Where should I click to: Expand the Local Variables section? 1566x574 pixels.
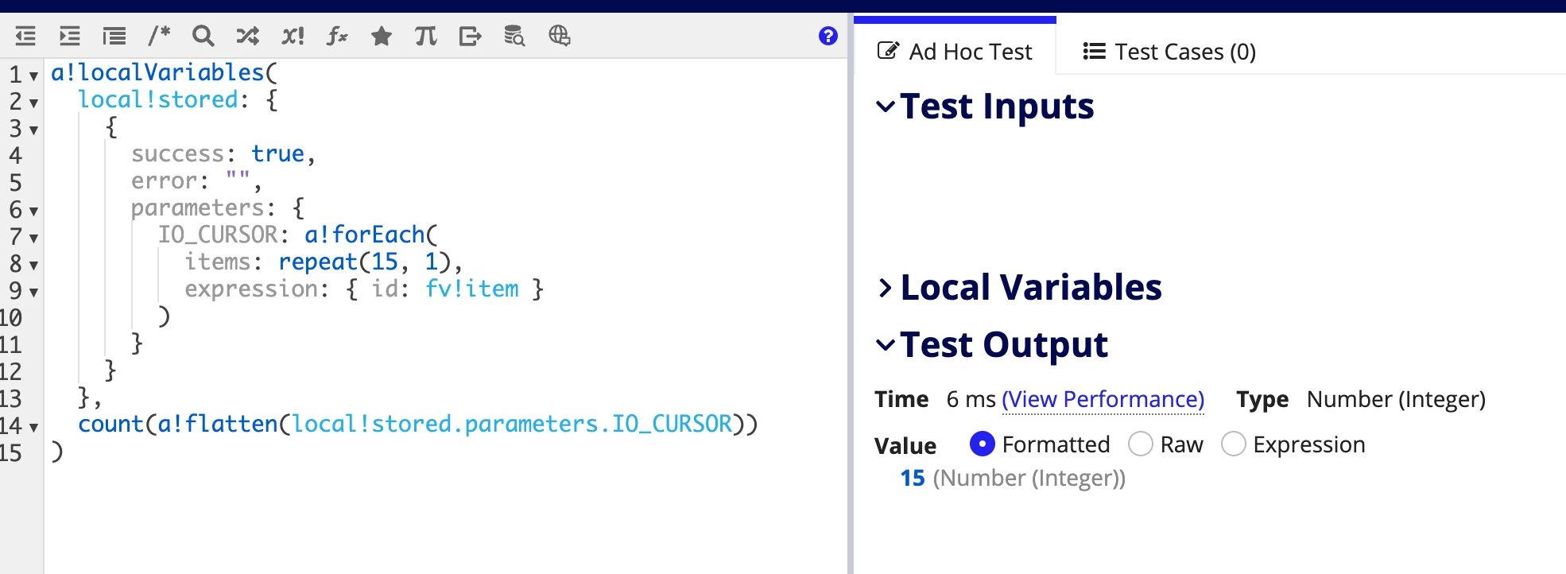pyautogui.click(x=885, y=288)
